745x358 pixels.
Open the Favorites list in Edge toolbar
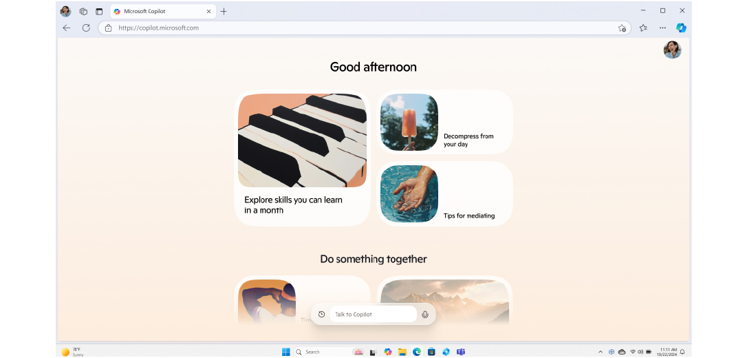tap(643, 28)
